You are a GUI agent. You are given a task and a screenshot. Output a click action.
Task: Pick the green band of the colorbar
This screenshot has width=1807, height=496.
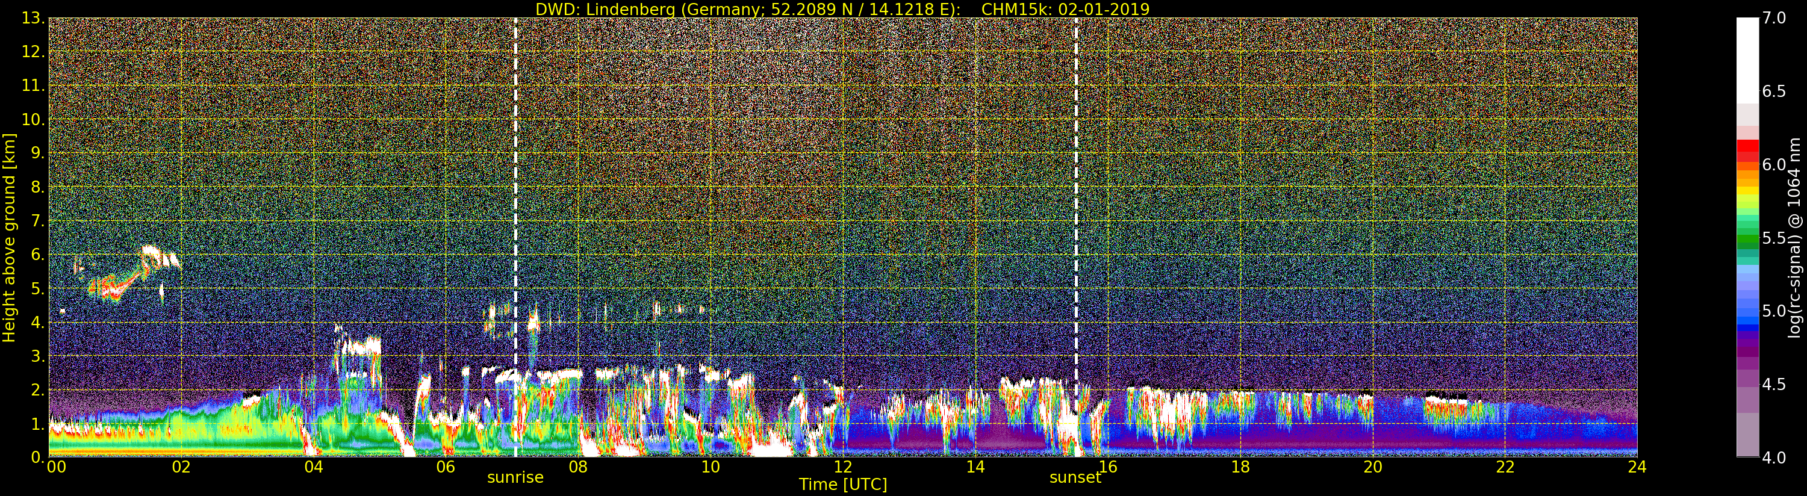click(1747, 238)
